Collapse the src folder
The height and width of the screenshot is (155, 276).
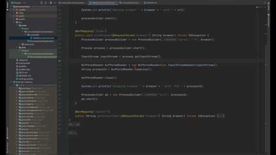(x=14, y=22)
